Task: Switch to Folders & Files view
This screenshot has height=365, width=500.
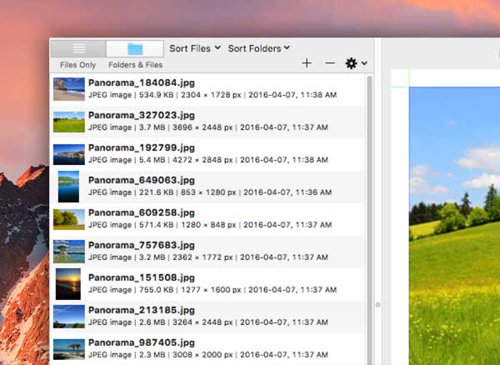Action: pos(135,48)
